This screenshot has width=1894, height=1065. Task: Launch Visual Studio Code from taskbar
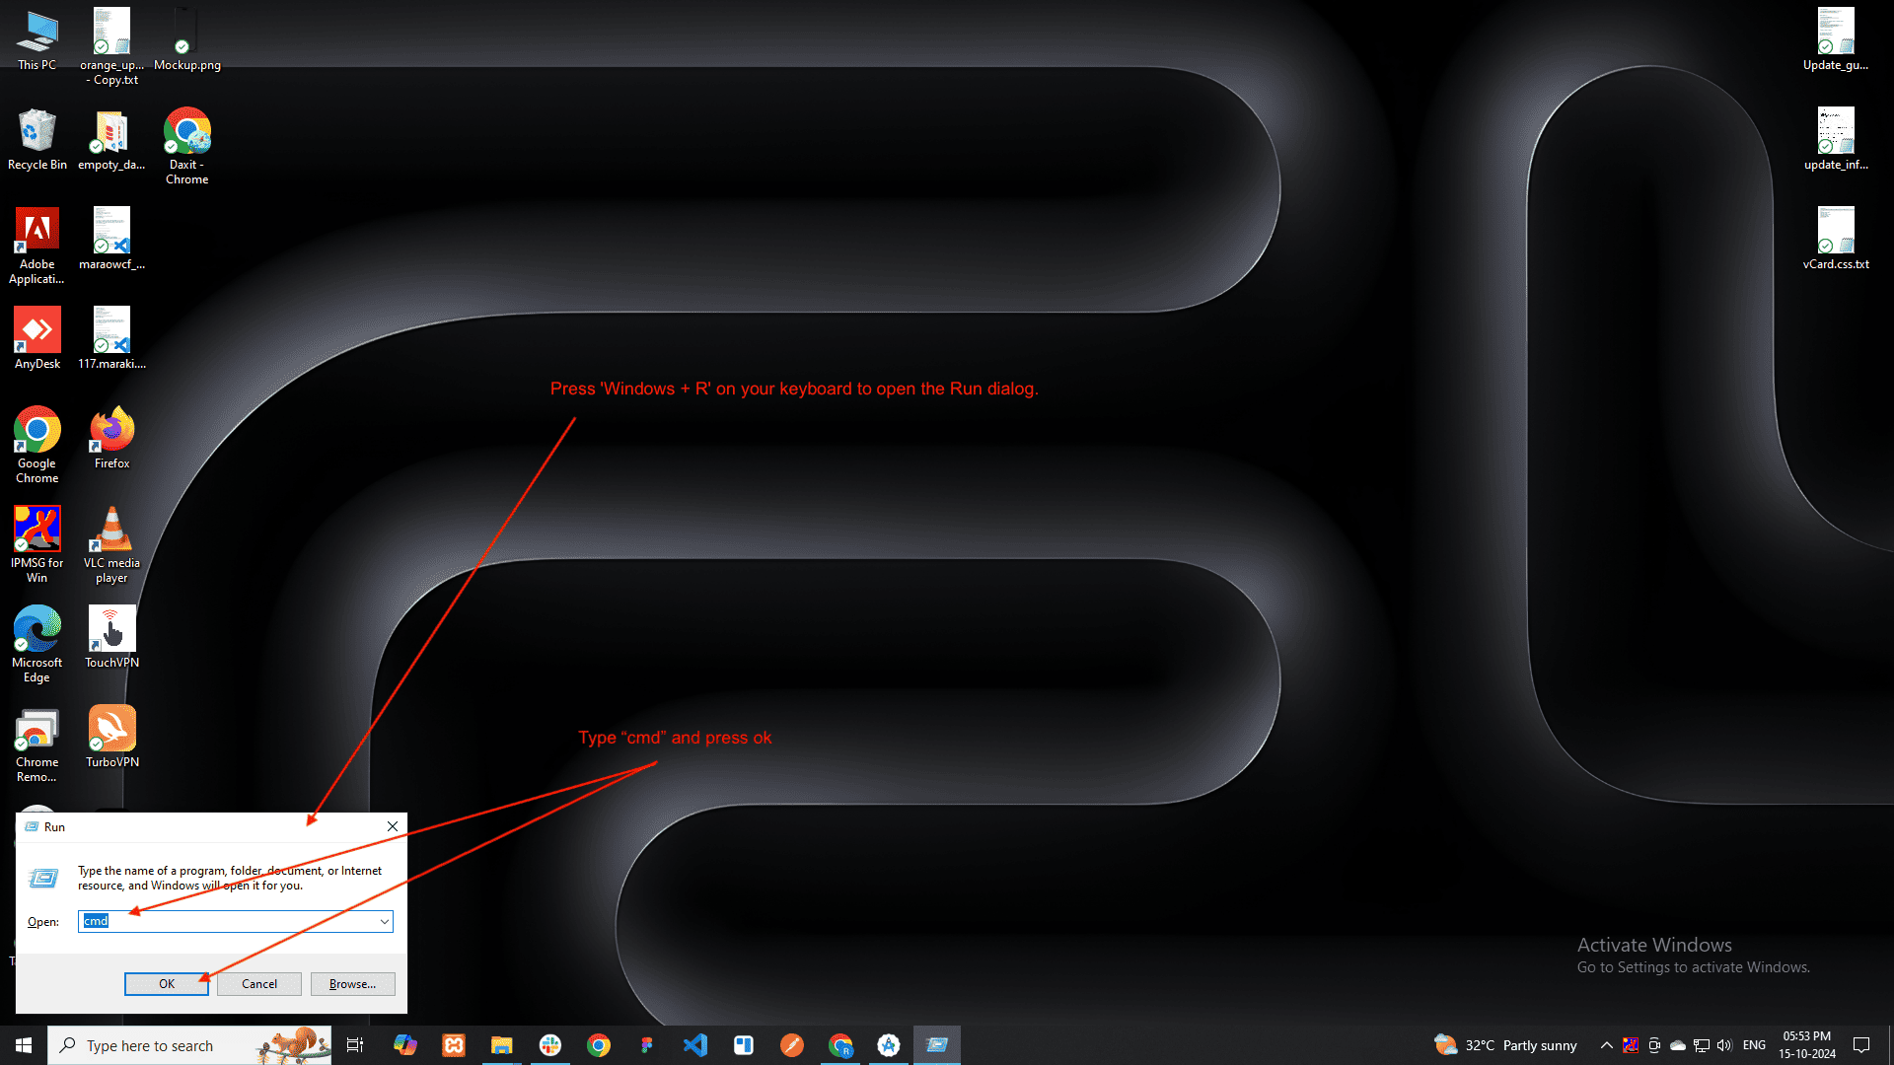(x=695, y=1044)
